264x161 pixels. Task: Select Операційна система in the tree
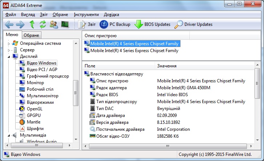[40, 43]
